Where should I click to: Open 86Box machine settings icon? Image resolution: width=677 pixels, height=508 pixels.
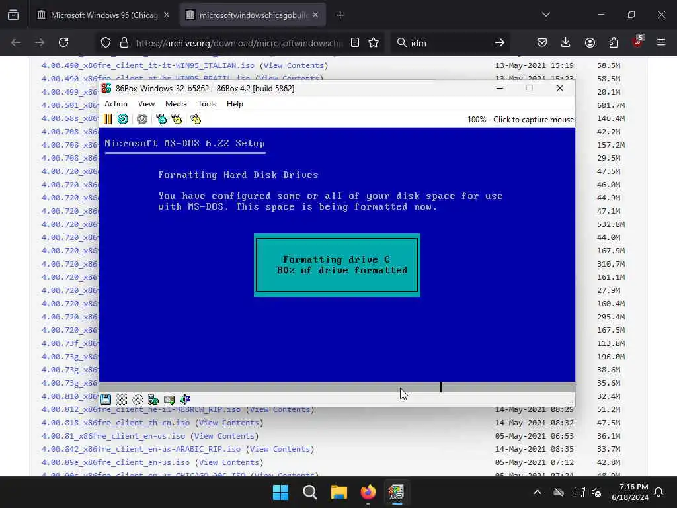pos(196,119)
